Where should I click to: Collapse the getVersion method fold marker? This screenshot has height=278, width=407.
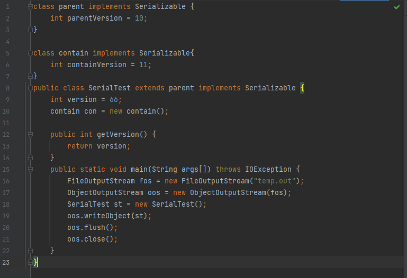click(31, 135)
